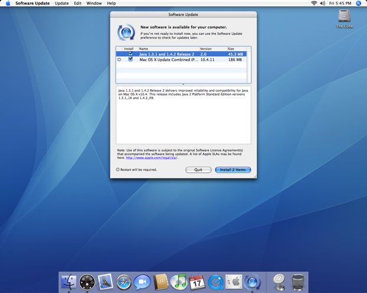
Task: Click the Quit button
Action: coord(198,170)
